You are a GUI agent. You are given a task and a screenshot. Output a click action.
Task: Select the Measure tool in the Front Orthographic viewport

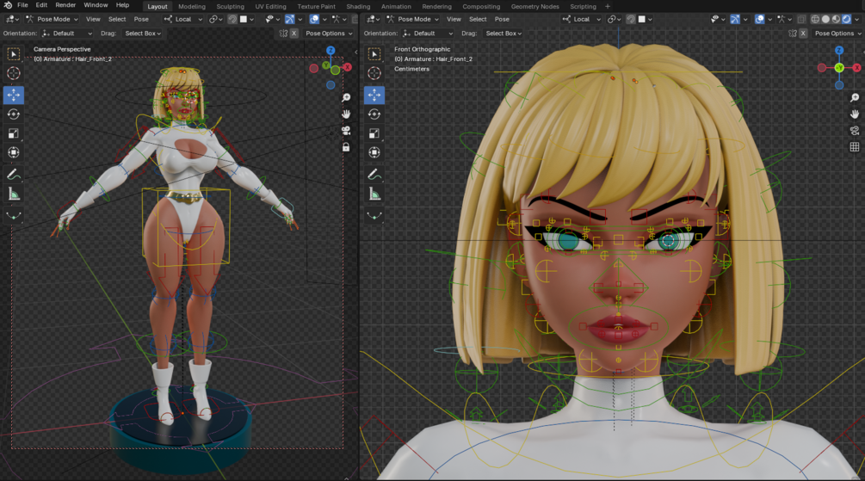tap(374, 194)
